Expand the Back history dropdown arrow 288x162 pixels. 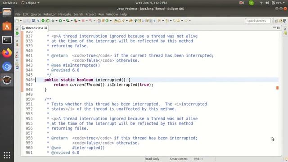182,21
